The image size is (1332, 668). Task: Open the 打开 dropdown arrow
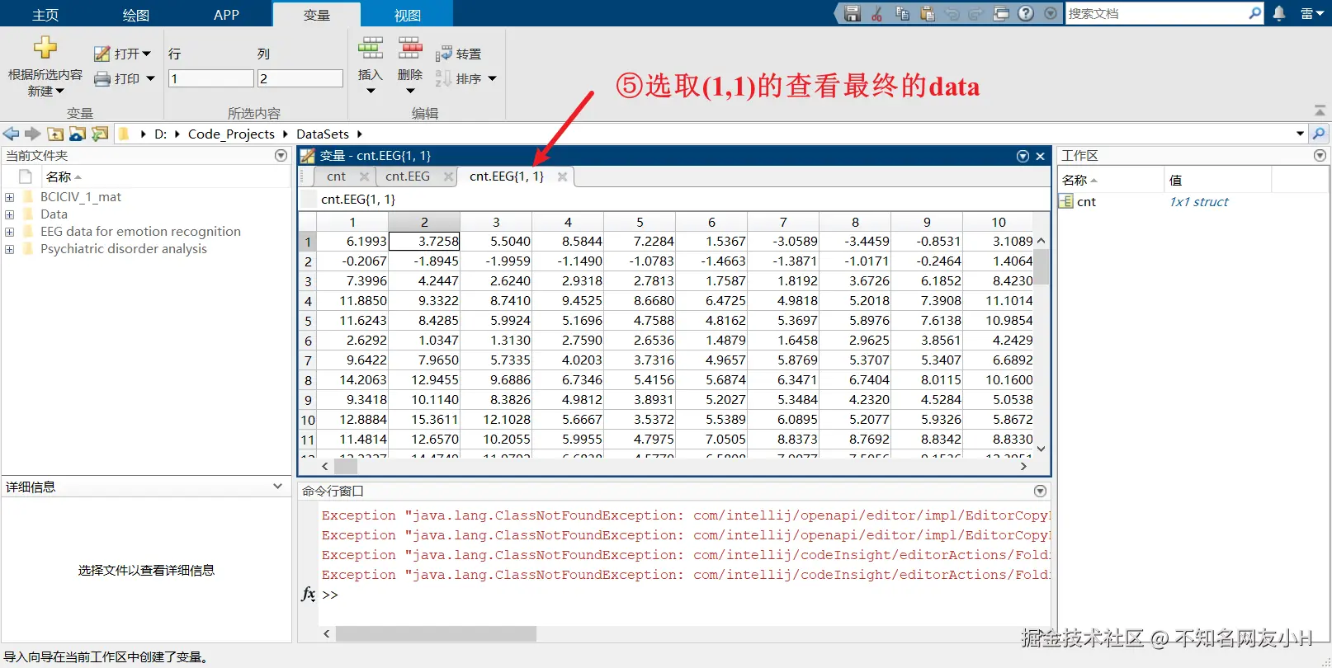[147, 54]
